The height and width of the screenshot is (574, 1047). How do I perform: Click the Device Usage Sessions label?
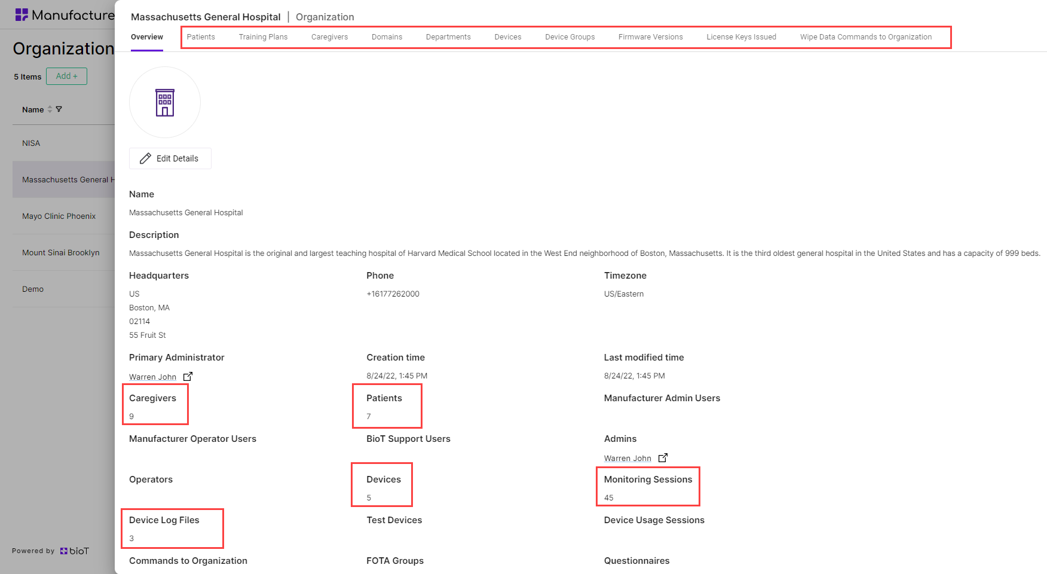coord(654,520)
